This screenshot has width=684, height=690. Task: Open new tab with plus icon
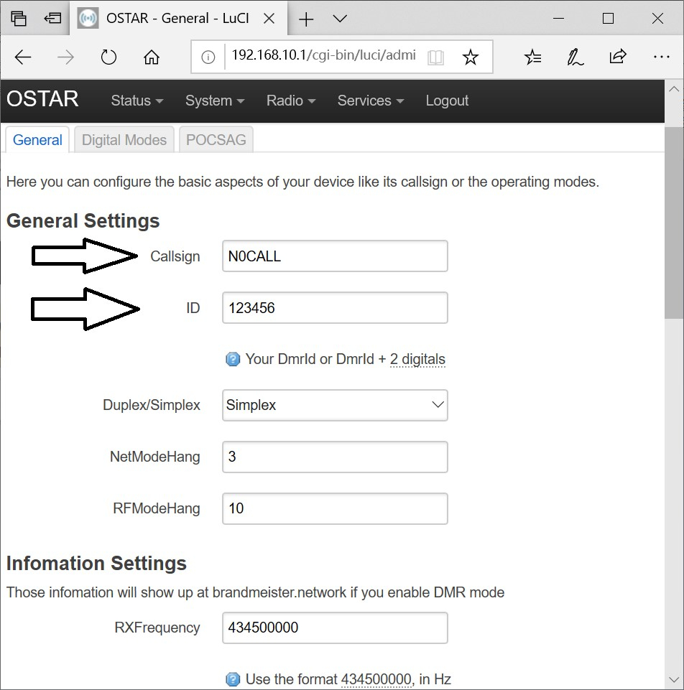point(306,19)
